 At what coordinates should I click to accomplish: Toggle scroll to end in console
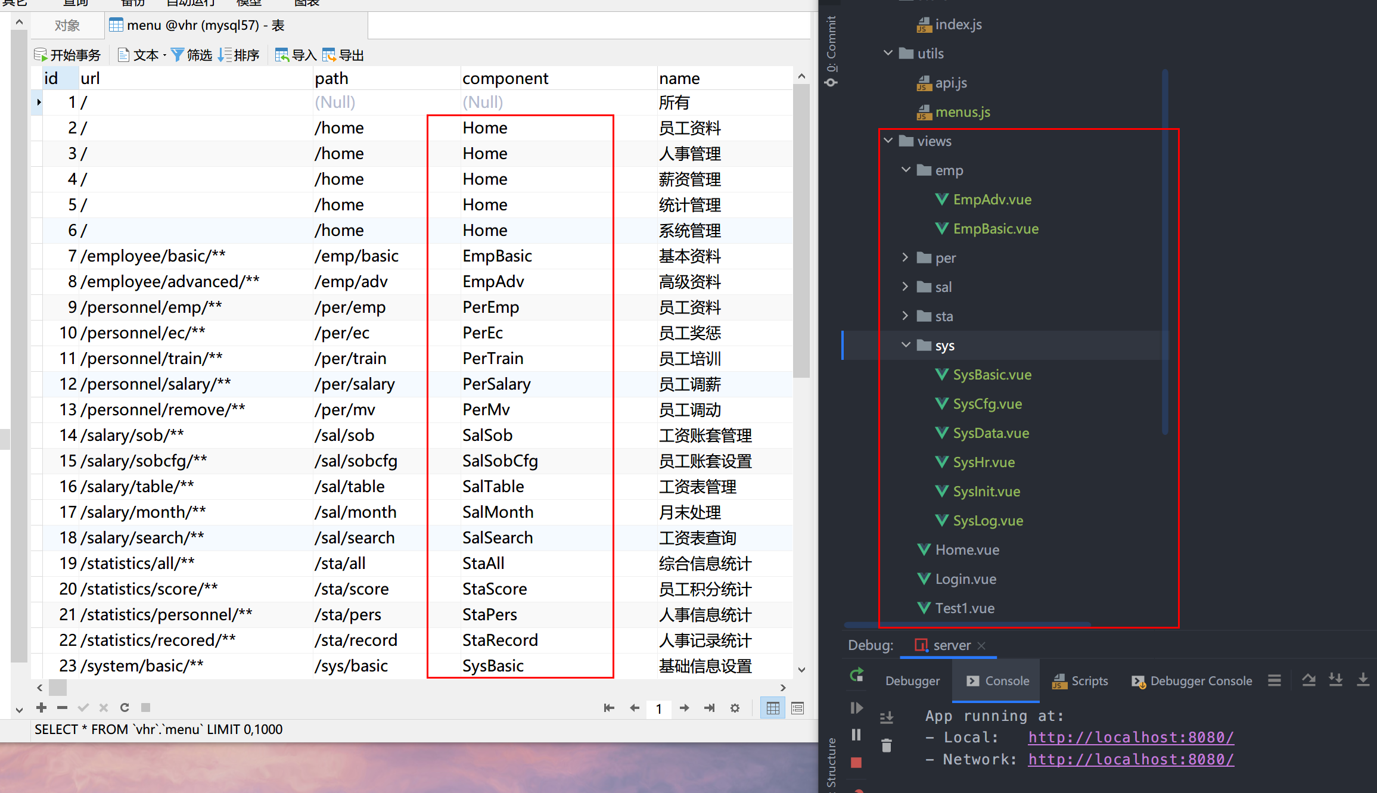point(887,718)
